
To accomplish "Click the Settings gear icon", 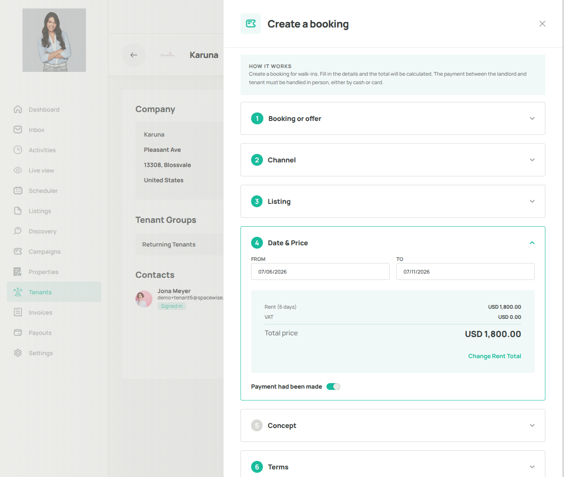I will pos(18,353).
